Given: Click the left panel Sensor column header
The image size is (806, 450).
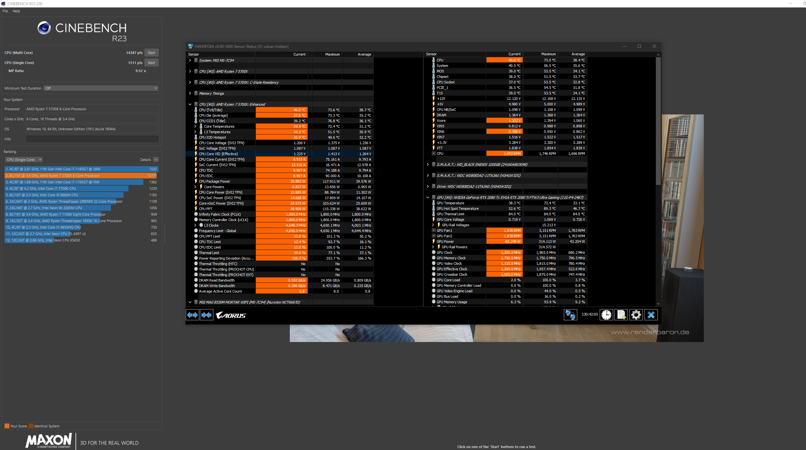Looking at the screenshot, I should tap(221, 54).
